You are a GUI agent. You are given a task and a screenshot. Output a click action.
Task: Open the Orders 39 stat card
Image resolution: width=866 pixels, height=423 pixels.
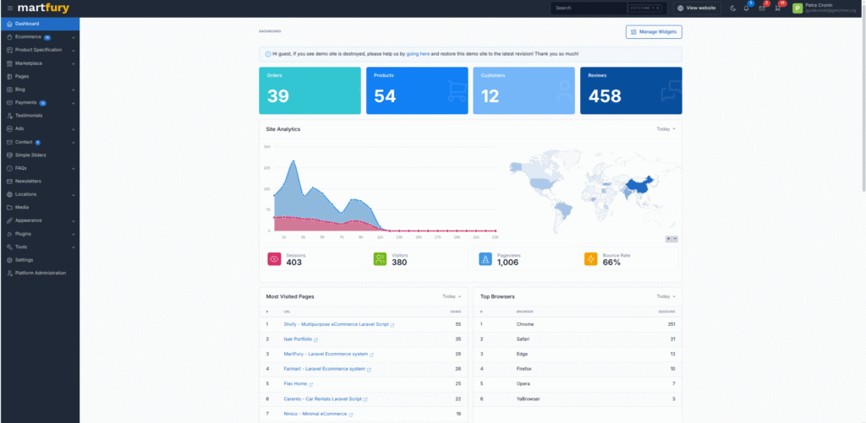[x=310, y=90]
